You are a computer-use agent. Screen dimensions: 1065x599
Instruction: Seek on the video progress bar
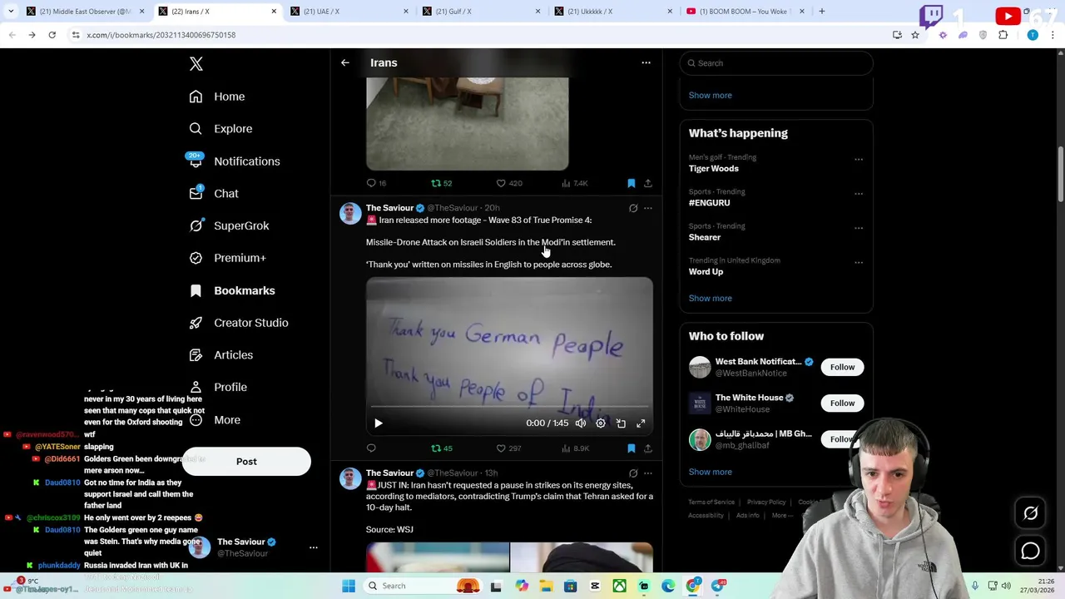[x=509, y=408]
